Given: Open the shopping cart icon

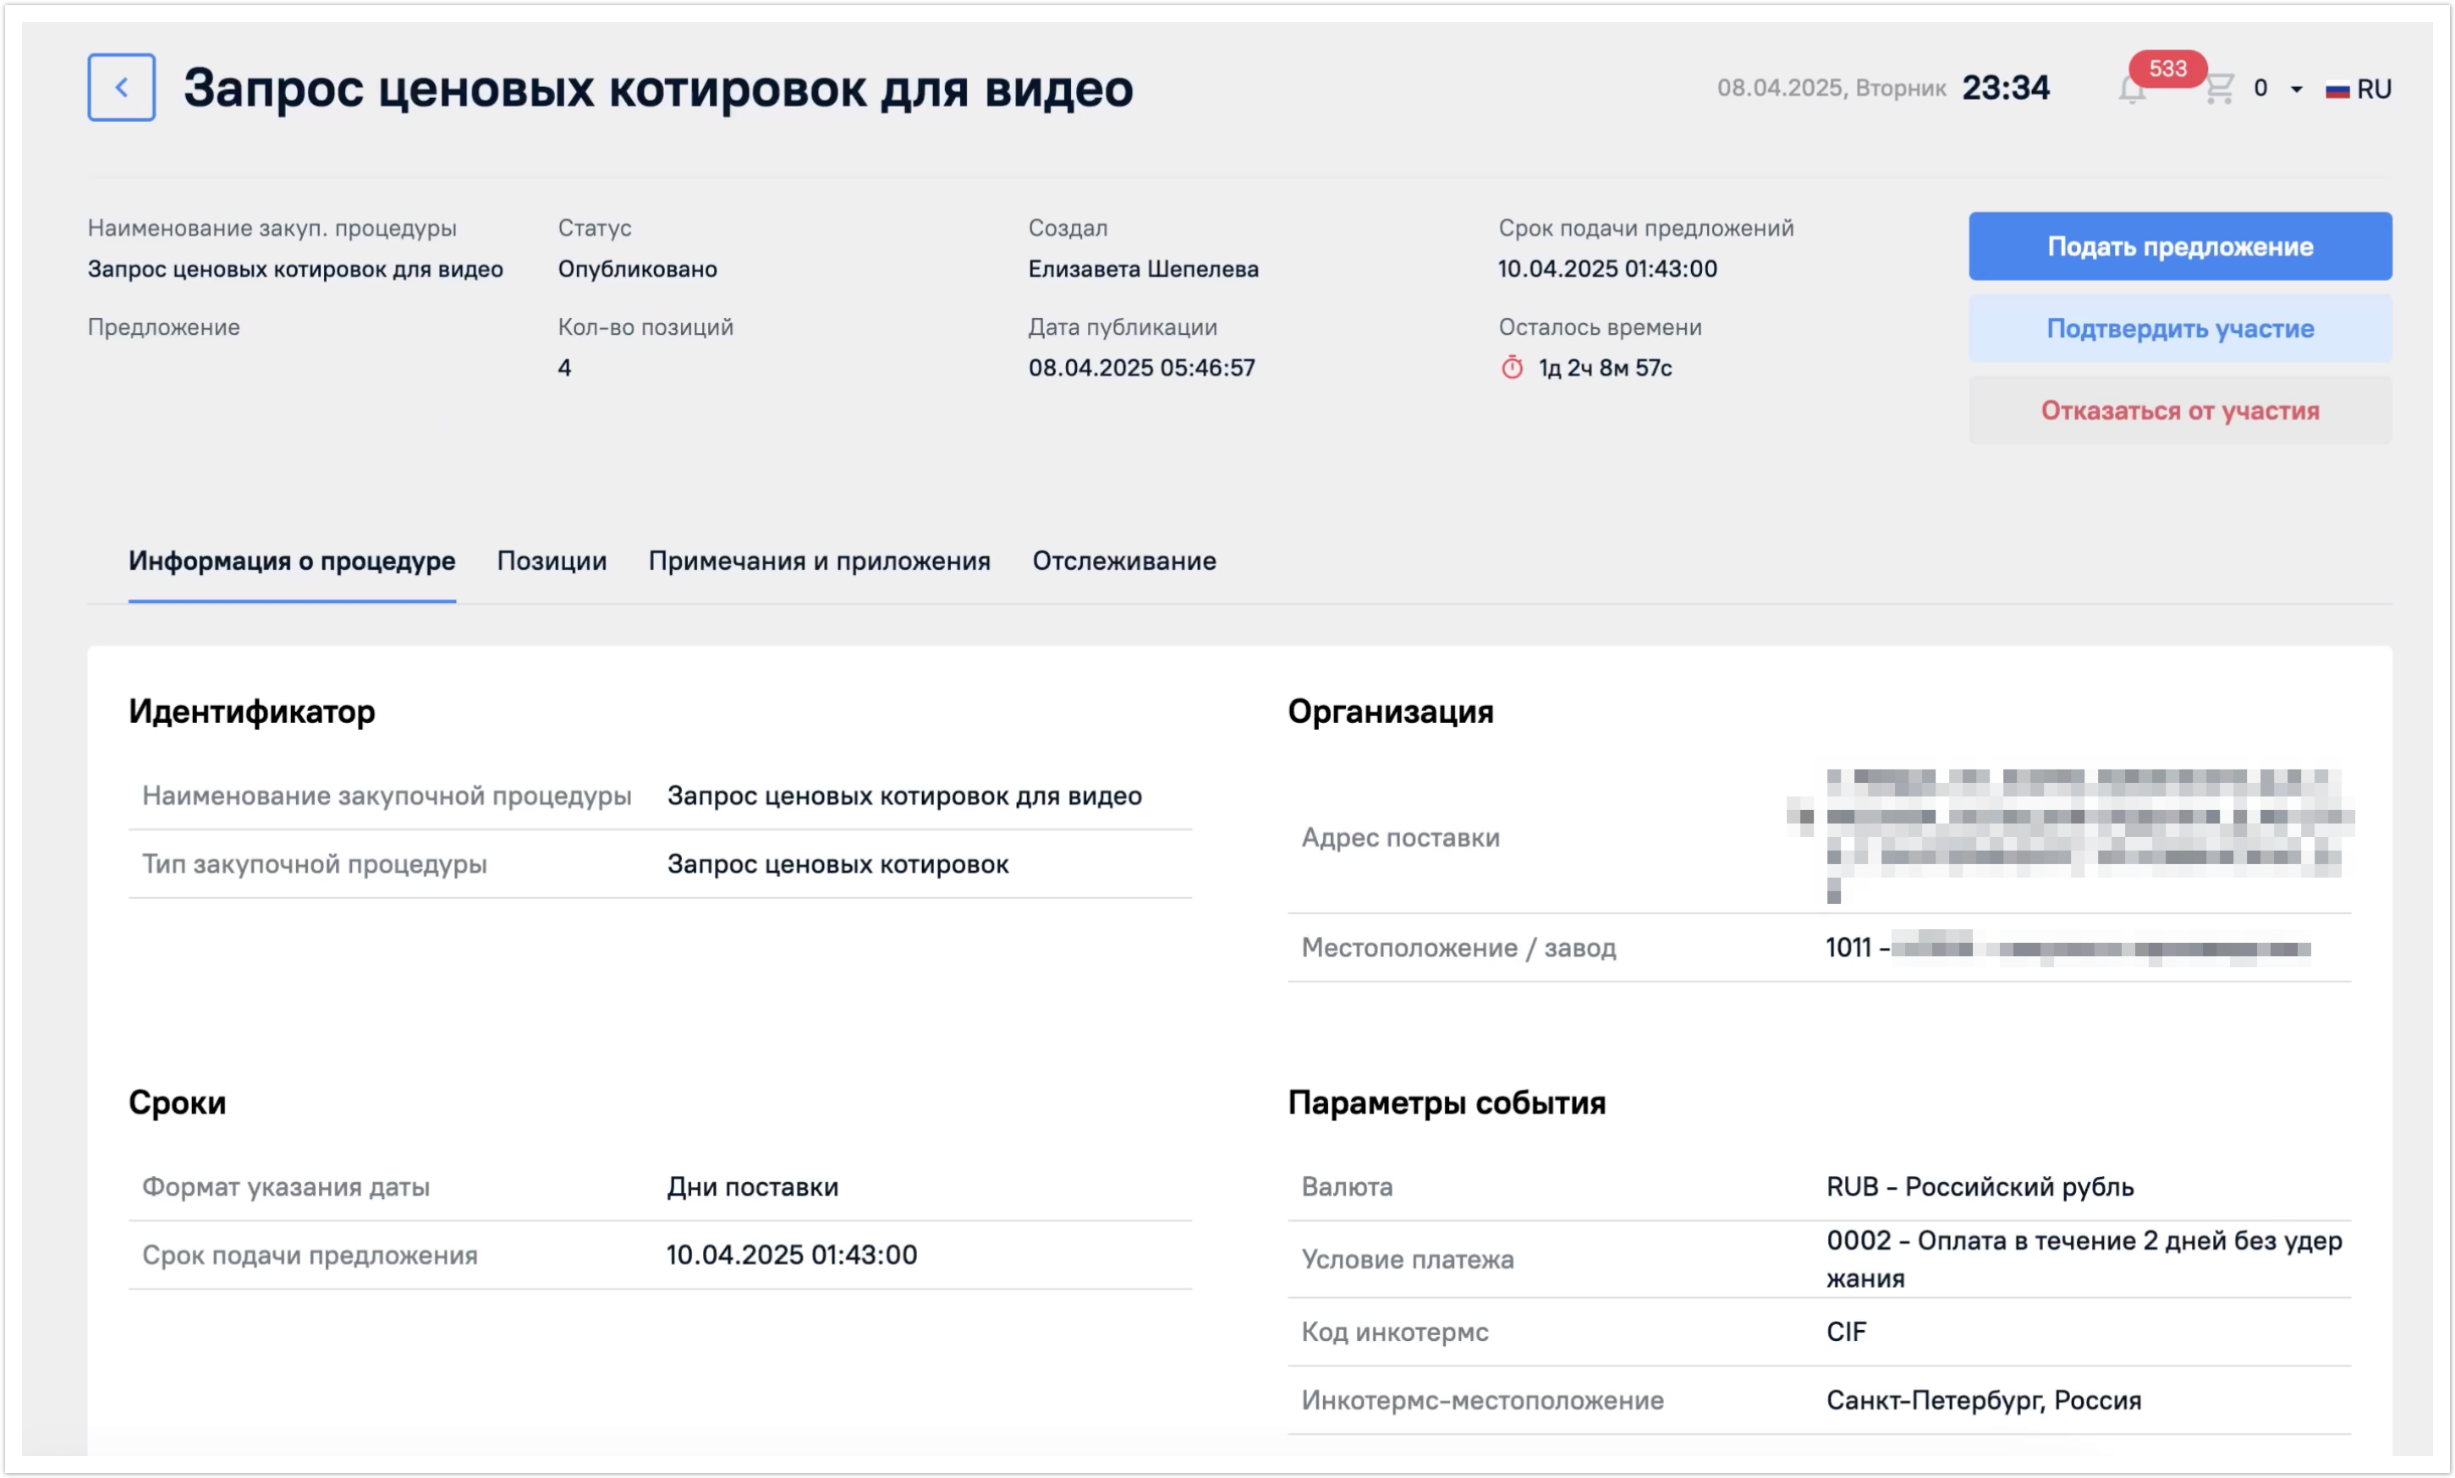Looking at the screenshot, I should click(x=2218, y=89).
